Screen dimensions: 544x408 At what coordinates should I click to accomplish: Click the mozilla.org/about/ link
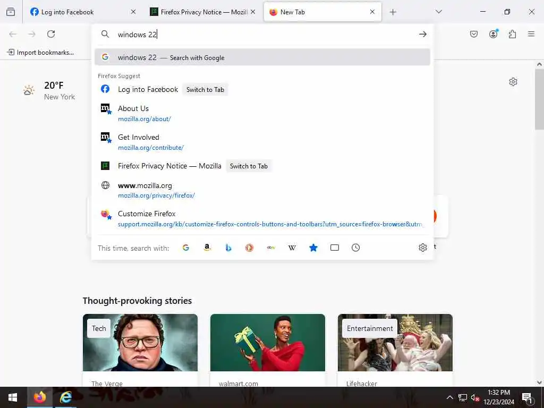coord(144,119)
